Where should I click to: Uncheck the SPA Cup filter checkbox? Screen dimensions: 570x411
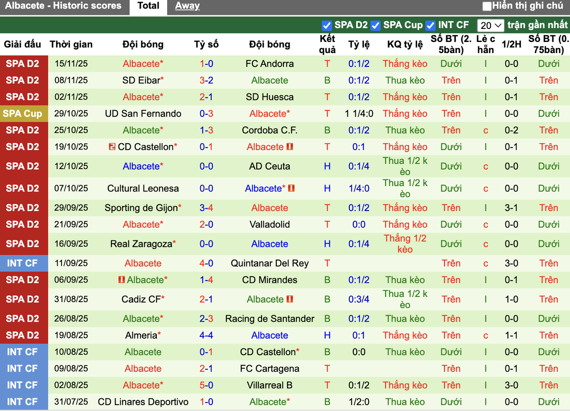375,25
